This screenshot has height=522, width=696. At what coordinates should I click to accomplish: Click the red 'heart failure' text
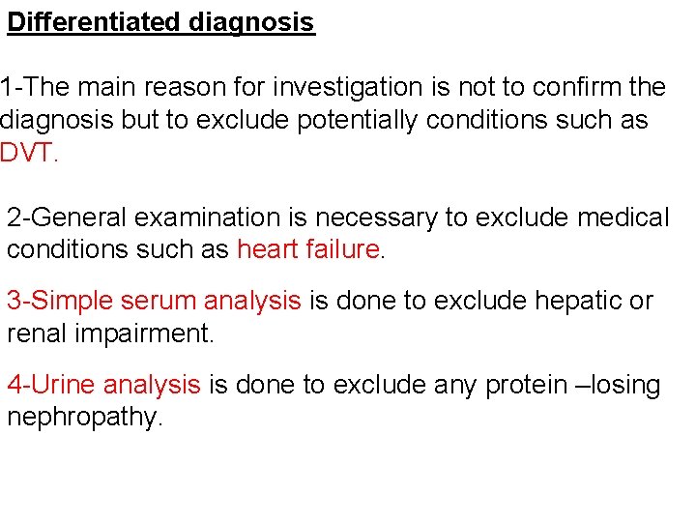308,249
